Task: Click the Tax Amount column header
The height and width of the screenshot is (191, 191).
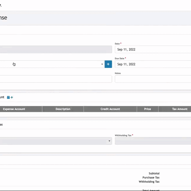Action: click(x=179, y=109)
